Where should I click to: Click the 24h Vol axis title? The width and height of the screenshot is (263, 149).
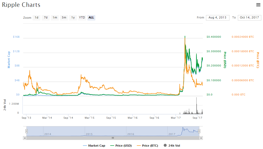click(5, 105)
